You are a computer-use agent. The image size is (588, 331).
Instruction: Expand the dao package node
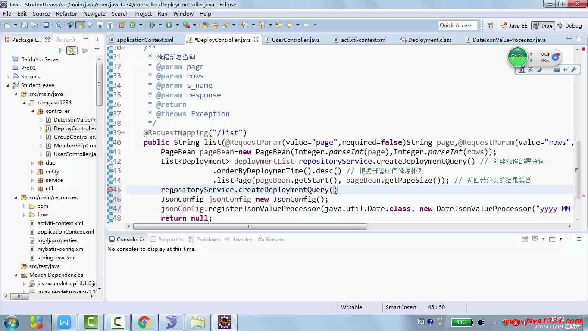coord(32,163)
